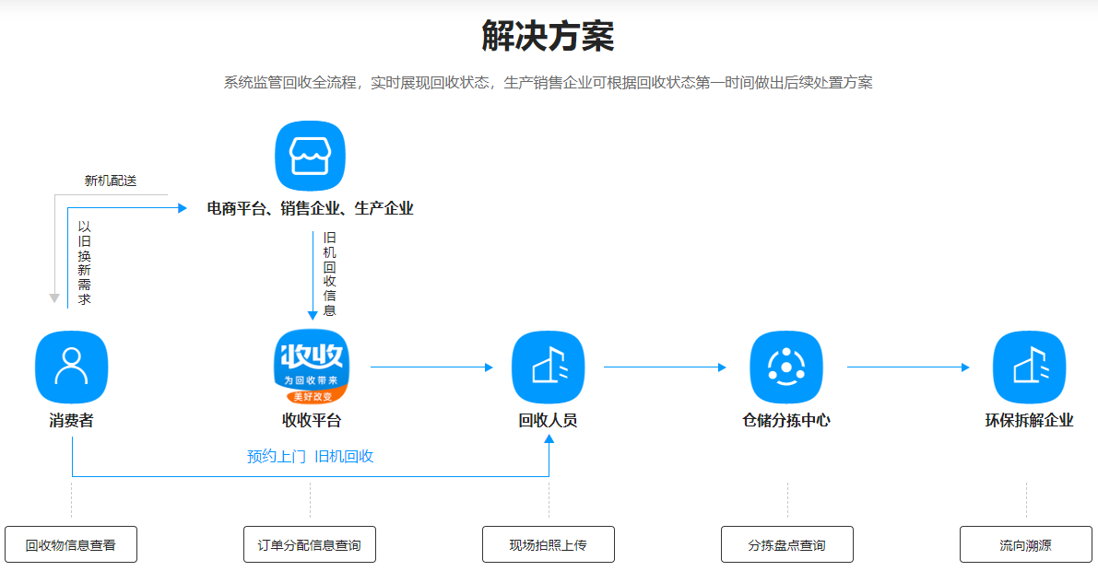
Task: Click the blue person avatar above 消费者
Action: pos(71,366)
